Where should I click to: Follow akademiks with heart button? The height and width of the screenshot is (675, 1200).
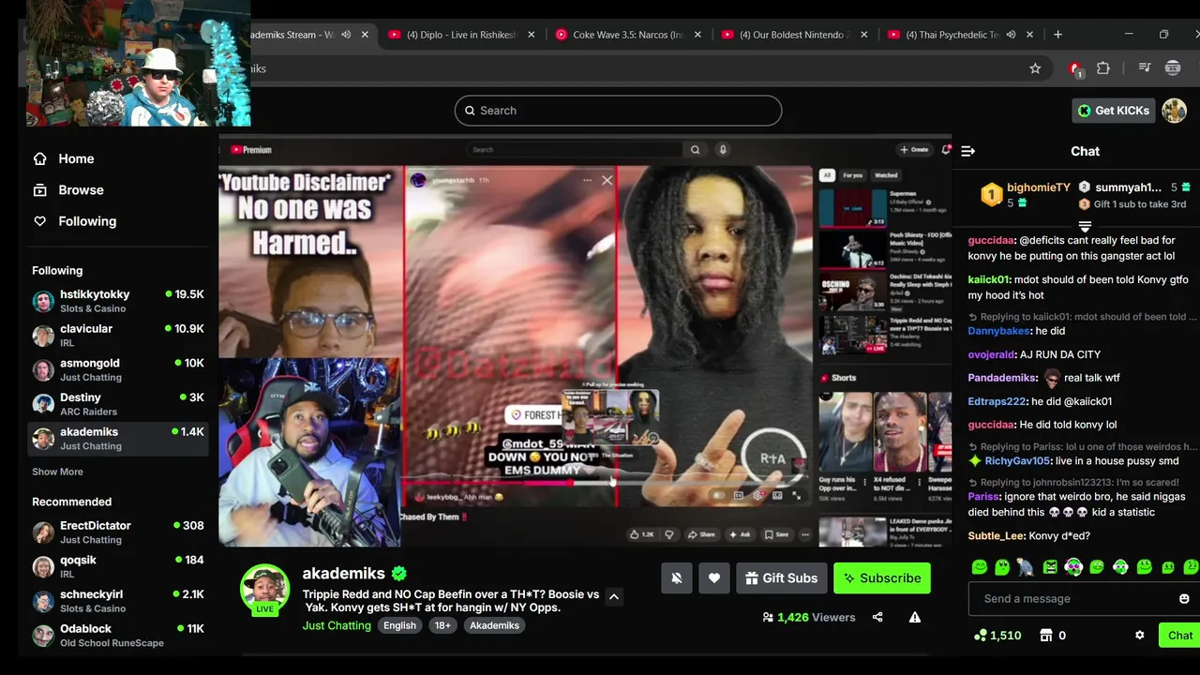(x=714, y=578)
